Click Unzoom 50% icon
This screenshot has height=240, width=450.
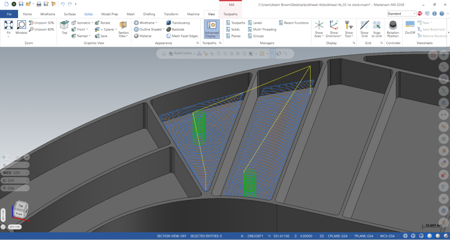pyautogui.click(x=31, y=23)
